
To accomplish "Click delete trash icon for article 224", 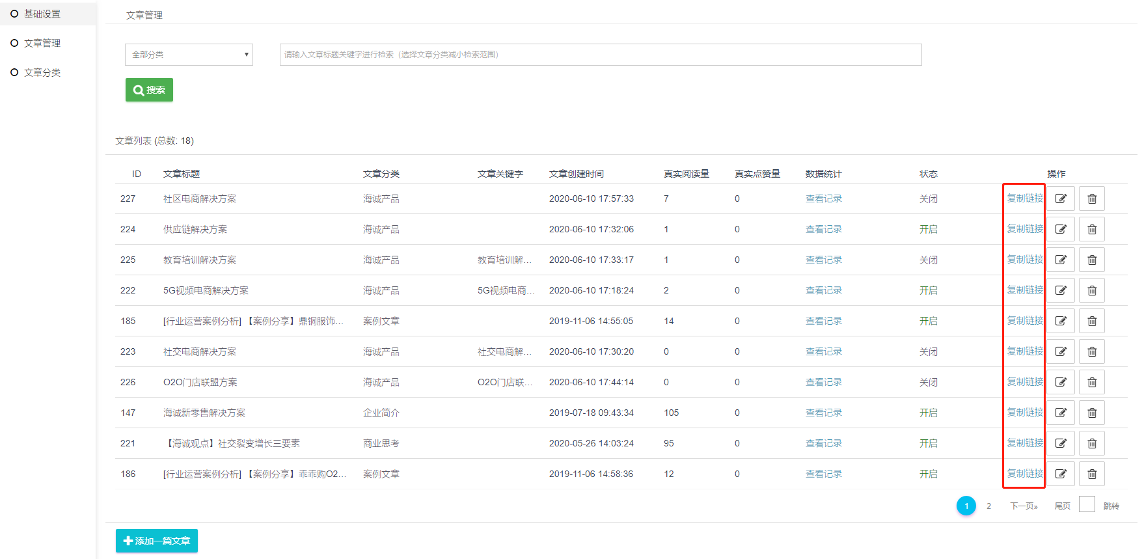I will 1092,229.
